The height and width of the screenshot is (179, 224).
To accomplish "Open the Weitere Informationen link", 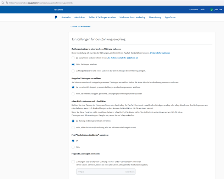I will [x=160, y=53].
